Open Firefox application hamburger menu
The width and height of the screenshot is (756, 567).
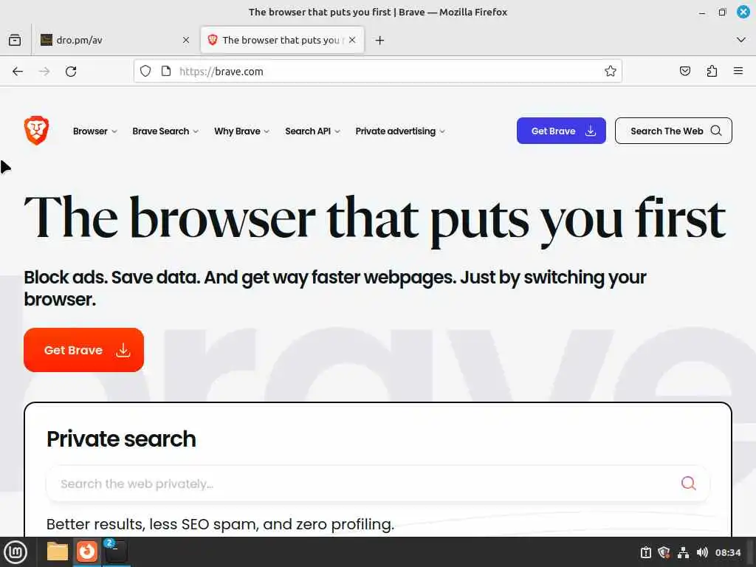pyautogui.click(x=738, y=72)
